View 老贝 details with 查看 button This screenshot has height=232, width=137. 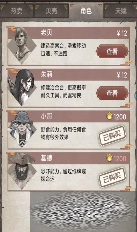(112, 51)
